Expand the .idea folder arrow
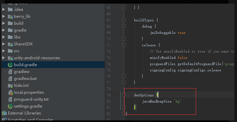Image resolution: width=237 pixels, height=122 pixels. coord(4,10)
